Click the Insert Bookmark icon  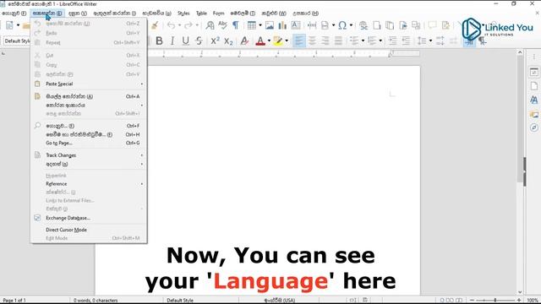click(x=403, y=25)
